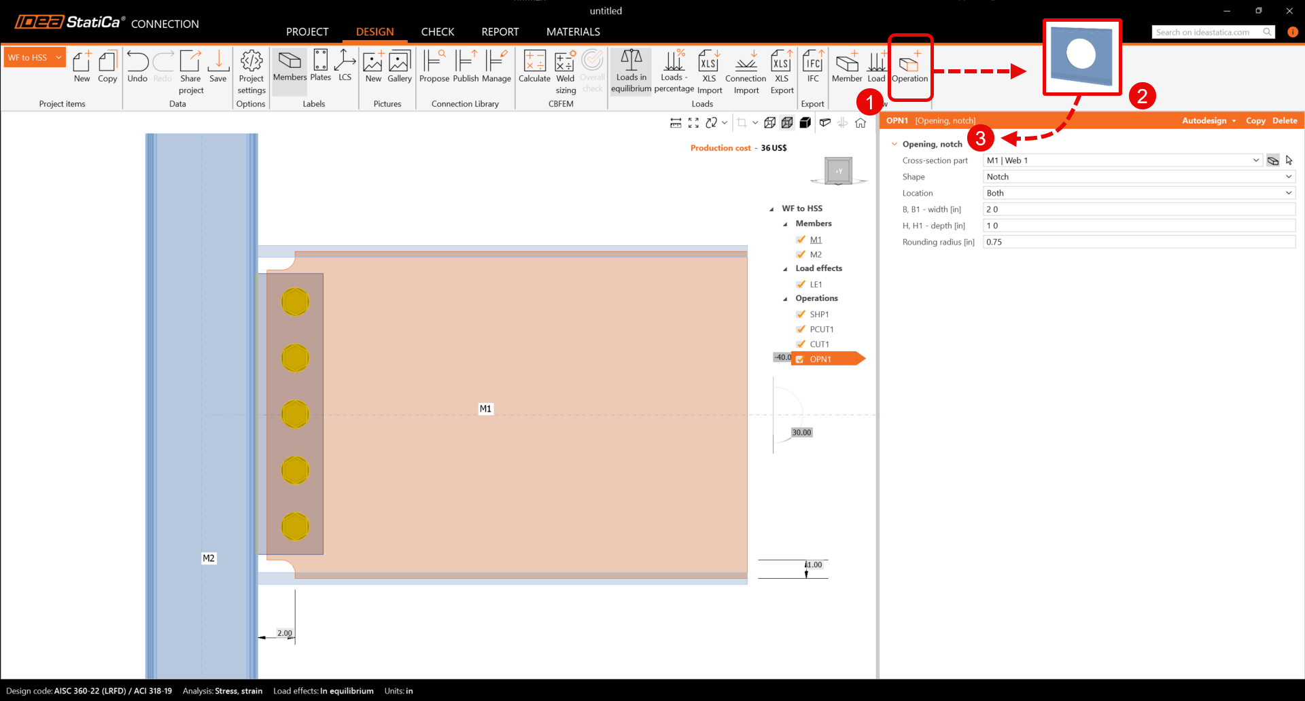Switch to the CHECK tab

click(x=437, y=32)
